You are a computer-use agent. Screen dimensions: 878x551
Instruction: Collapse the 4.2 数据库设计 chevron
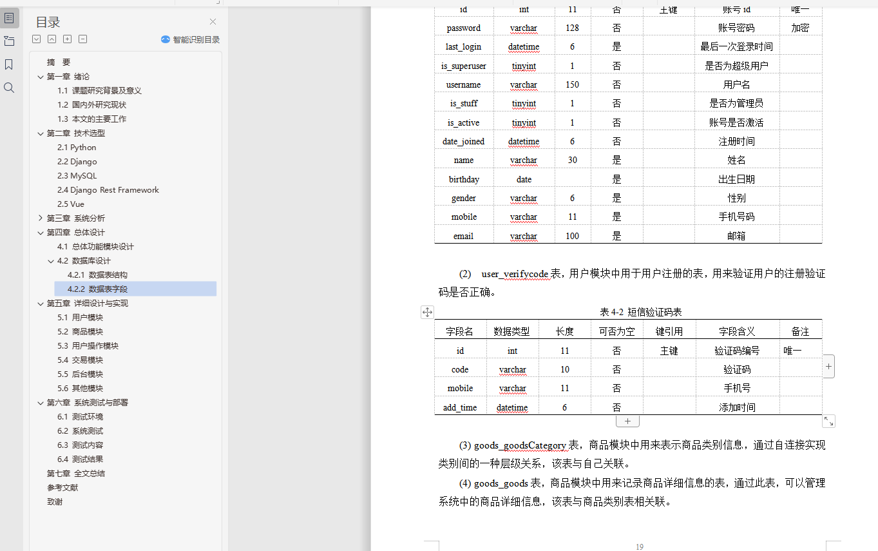(51, 261)
